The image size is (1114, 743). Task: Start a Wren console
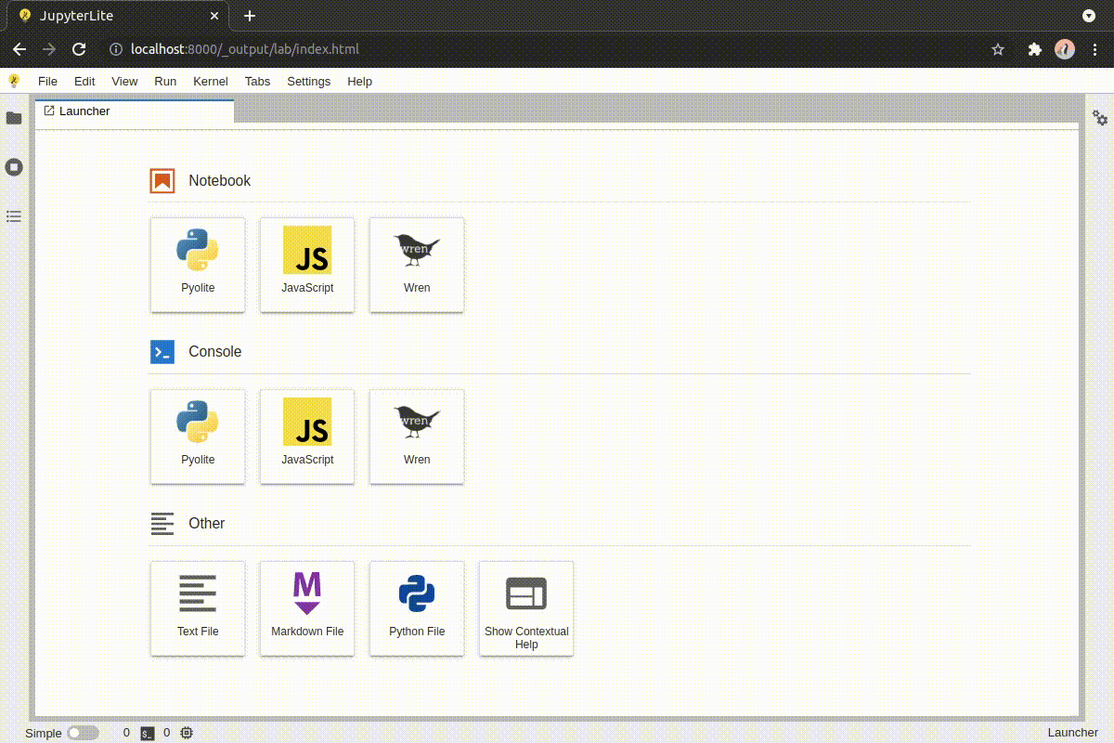pos(417,437)
